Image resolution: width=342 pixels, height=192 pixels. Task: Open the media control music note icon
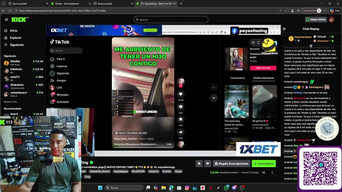coord(292,11)
